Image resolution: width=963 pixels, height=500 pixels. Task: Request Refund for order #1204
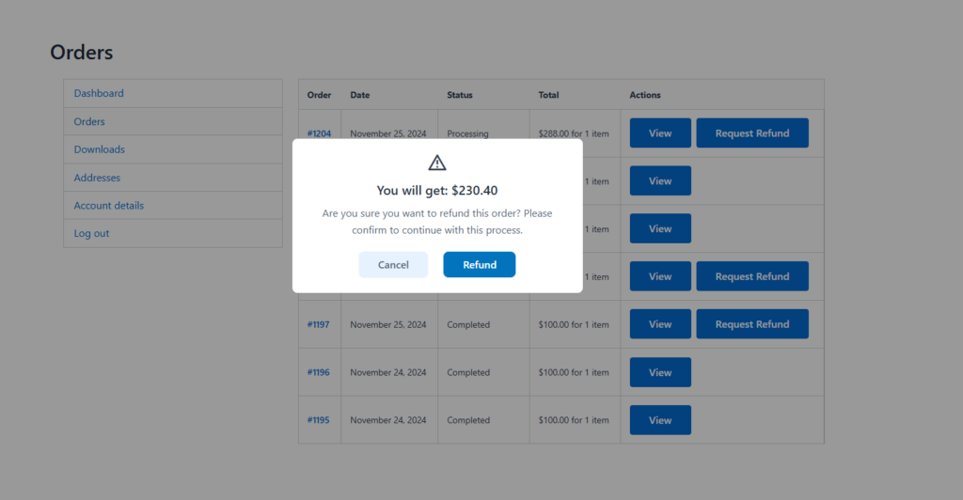(x=752, y=133)
